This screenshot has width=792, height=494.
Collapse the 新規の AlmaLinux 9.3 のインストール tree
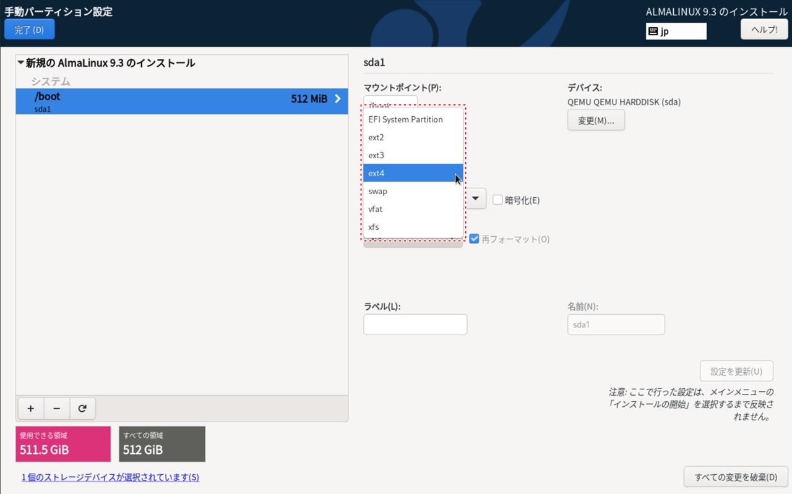coord(21,63)
